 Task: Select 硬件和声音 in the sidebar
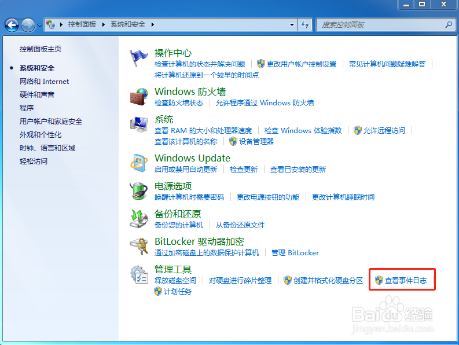point(37,94)
